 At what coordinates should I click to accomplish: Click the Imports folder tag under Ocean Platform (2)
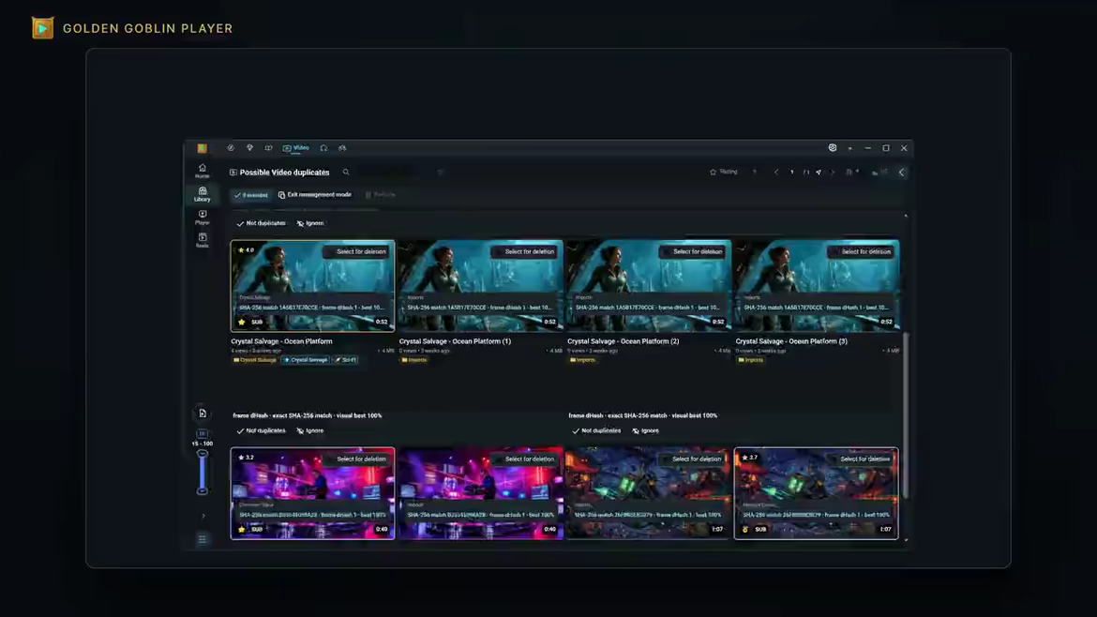[x=583, y=360]
